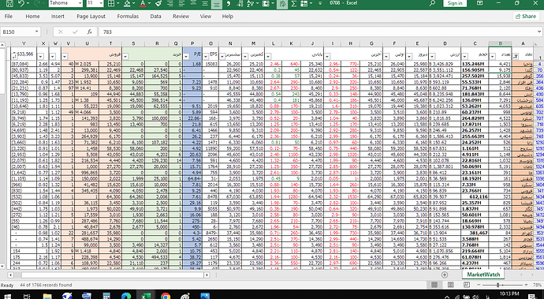
Task: Open the Borders tool in quick access toolbar
Action: (x=111, y=3)
